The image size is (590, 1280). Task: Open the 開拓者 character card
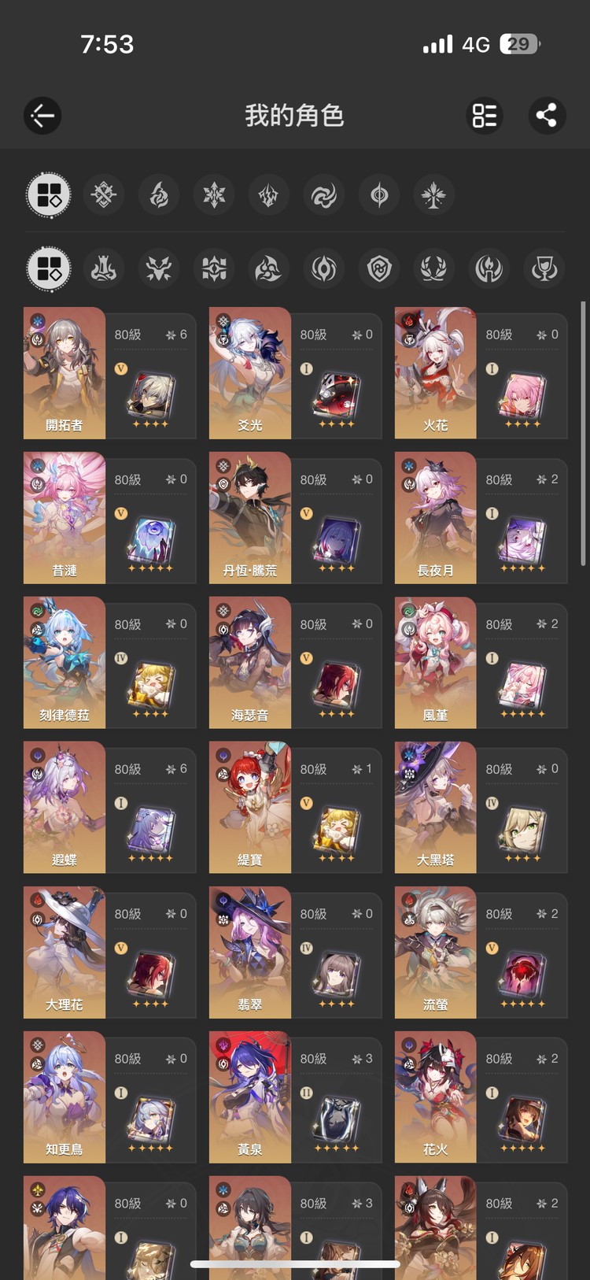pos(110,373)
